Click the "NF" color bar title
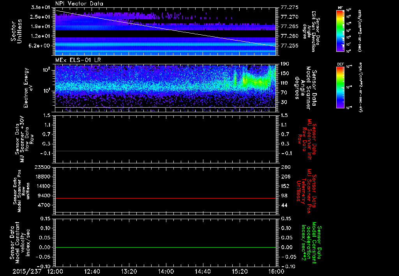 tap(340, 8)
